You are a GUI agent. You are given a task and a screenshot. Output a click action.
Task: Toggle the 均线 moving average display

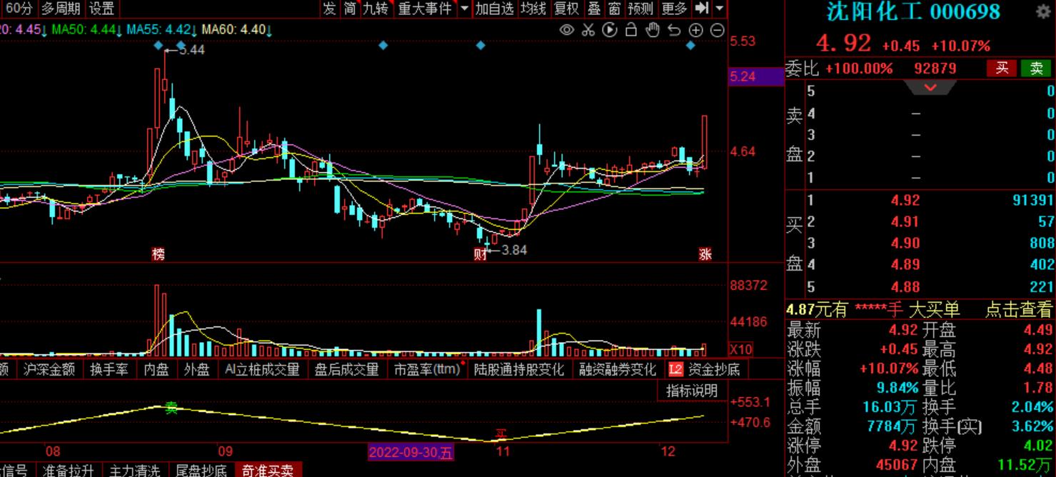(533, 8)
